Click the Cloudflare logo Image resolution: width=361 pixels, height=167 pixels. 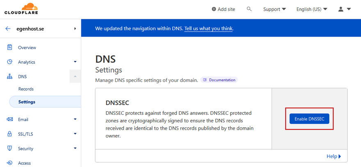[21, 8]
